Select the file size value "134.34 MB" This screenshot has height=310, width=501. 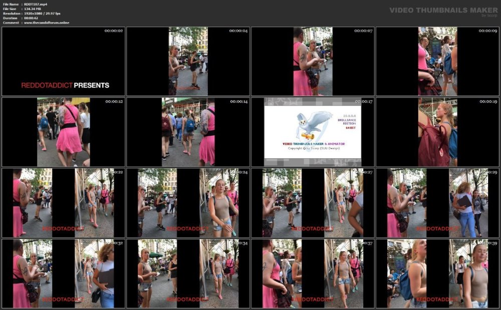(x=33, y=9)
